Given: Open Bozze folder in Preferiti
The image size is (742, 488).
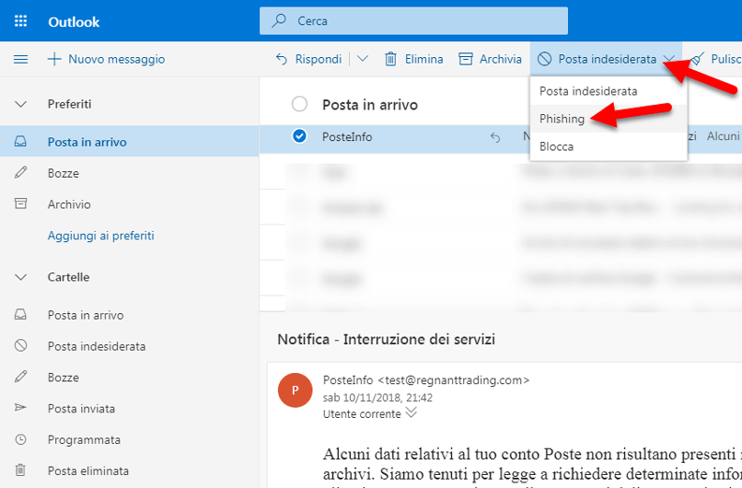Looking at the screenshot, I should point(130,173).
